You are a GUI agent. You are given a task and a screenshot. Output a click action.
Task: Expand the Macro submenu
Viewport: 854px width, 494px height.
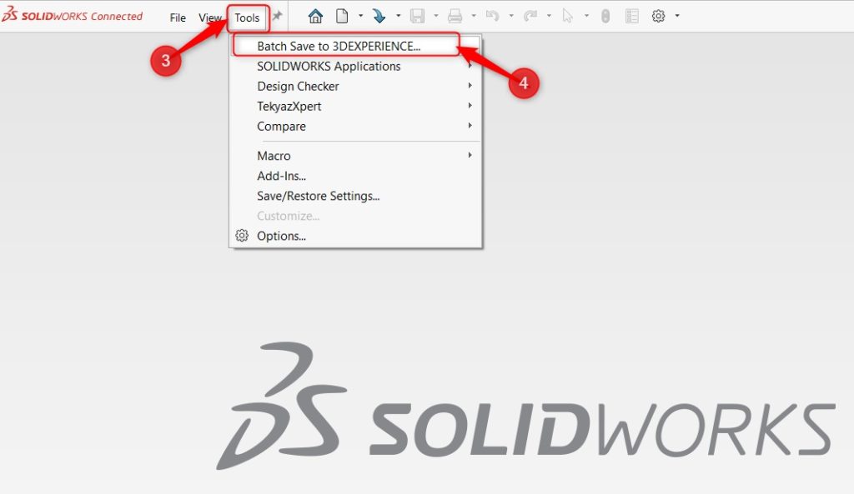[x=355, y=156]
